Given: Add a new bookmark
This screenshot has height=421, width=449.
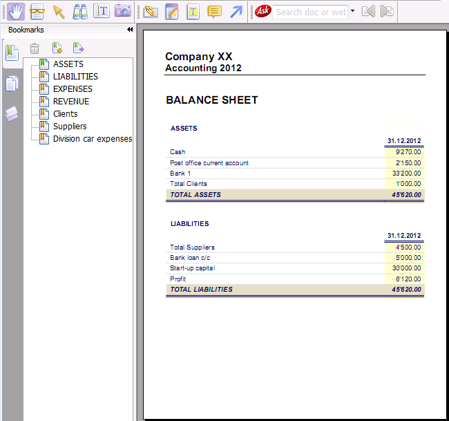Looking at the screenshot, I should [x=57, y=48].
